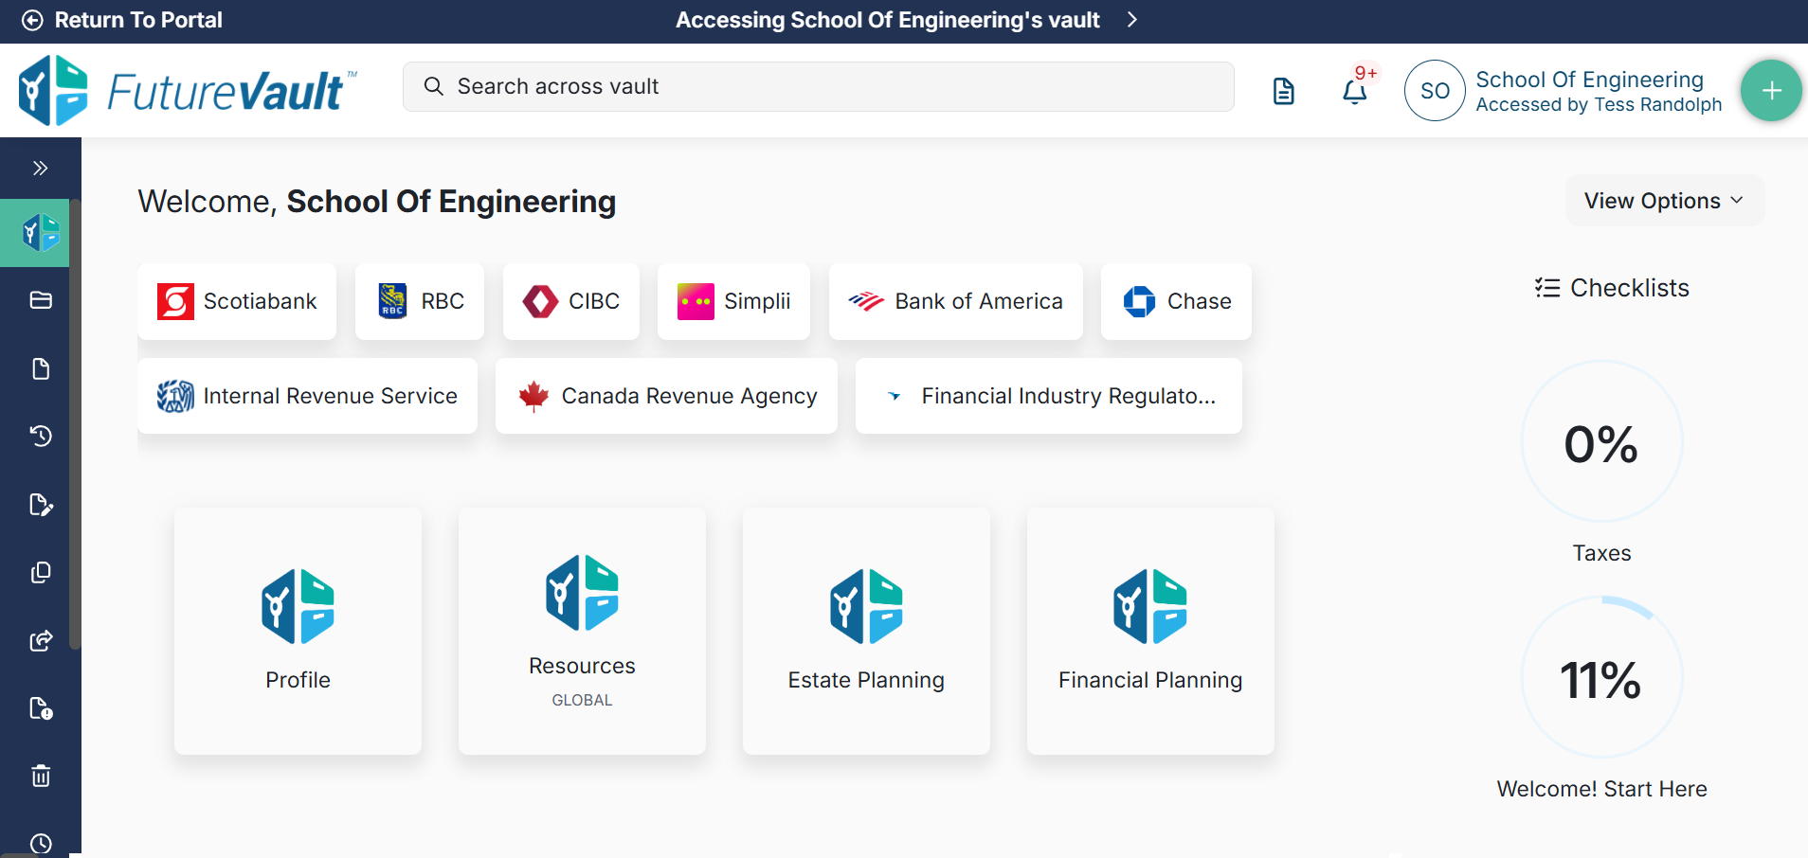The image size is (1808, 858).
Task: Open the 11% Welcome progress circle
Action: pyautogui.click(x=1601, y=677)
